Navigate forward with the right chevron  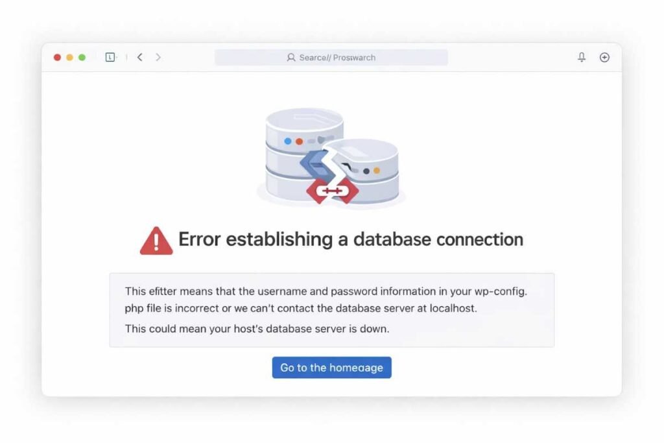click(159, 57)
